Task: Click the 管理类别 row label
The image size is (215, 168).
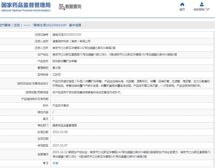Action: [43, 68]
